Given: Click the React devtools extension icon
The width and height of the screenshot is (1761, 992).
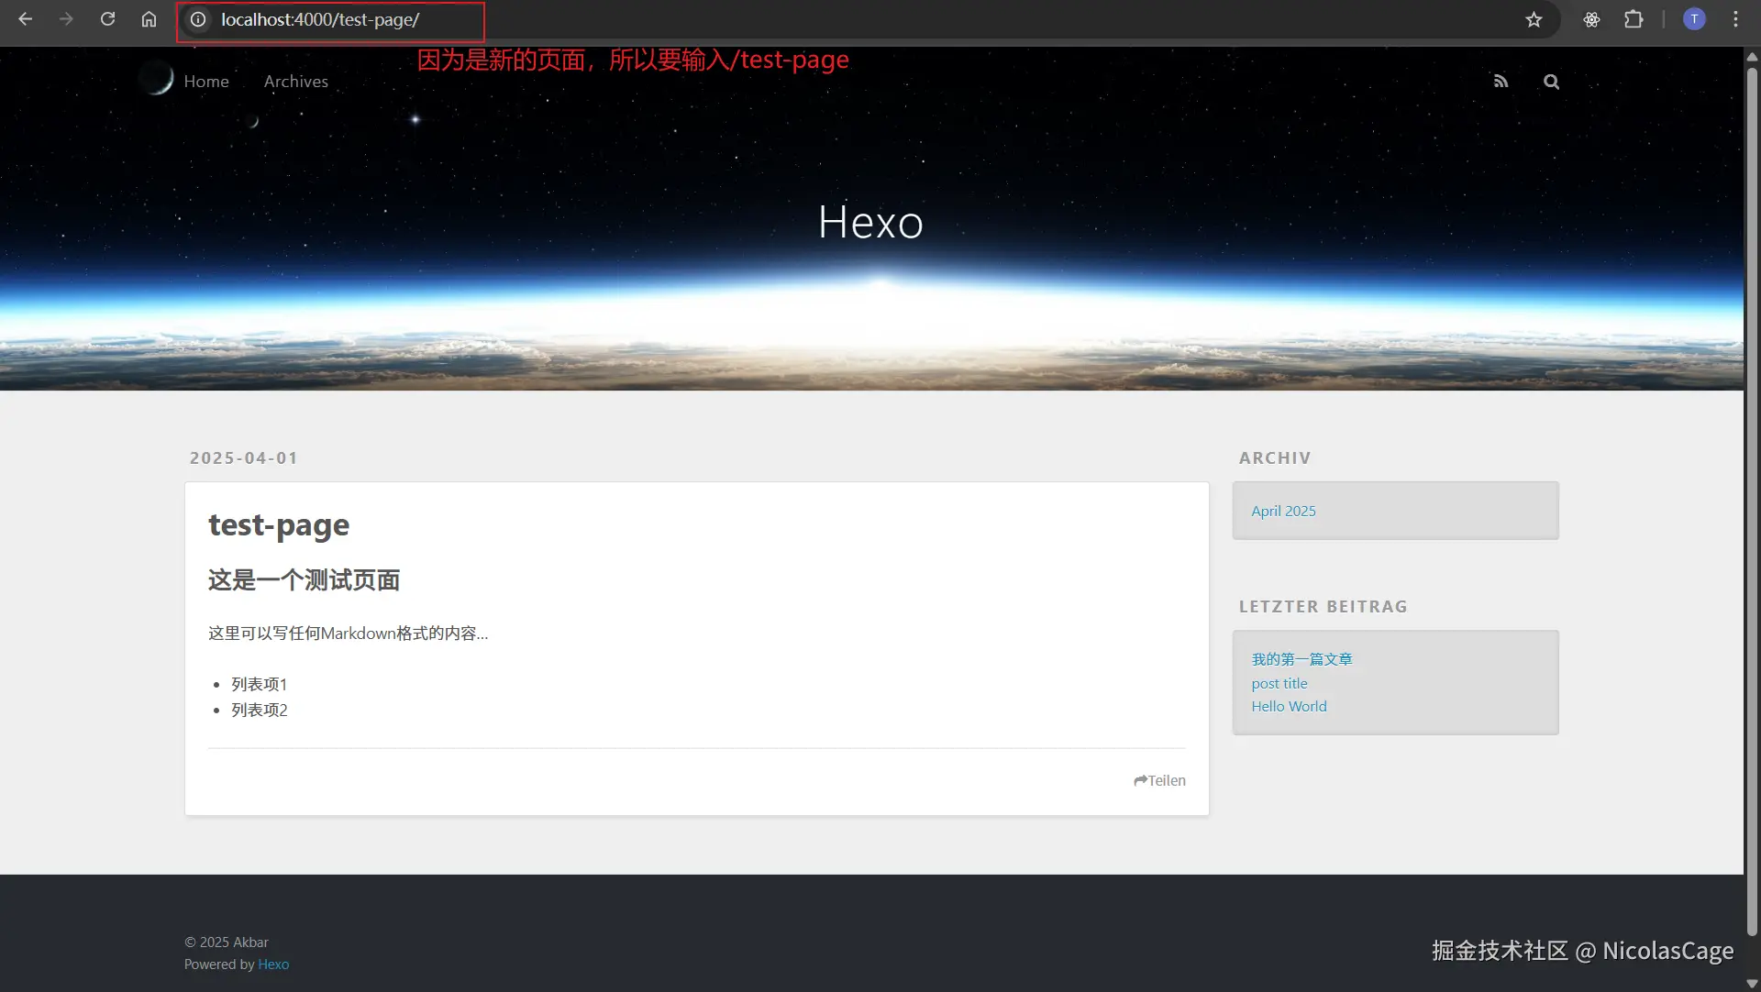Looking at the screenshot, I should click(x=1591, y=19).
